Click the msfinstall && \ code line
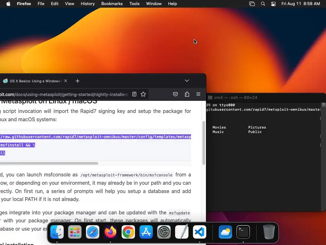Viewport: 326px width, 245px height. pyautogui.click(x=18, y=145)
